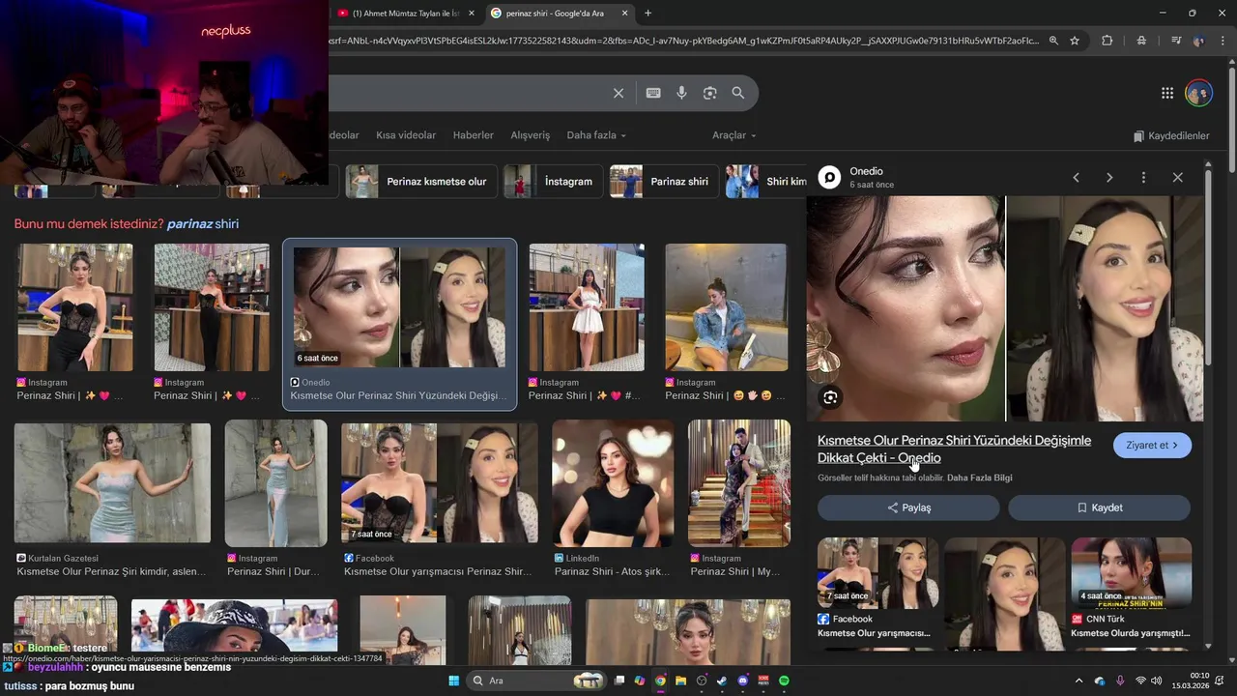Image resolution: width=1237 pixels, height=696 pixels.
Task: Open Google Lens image search icon
Action: [710, 93]
